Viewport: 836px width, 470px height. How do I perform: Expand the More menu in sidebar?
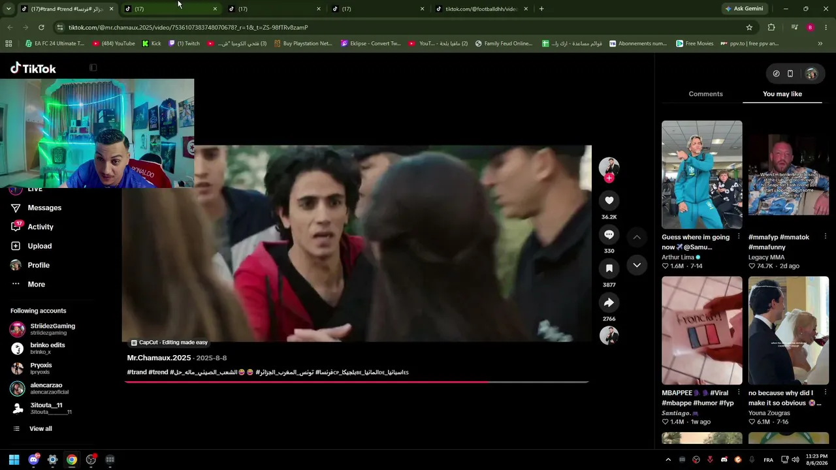point(37,284)
